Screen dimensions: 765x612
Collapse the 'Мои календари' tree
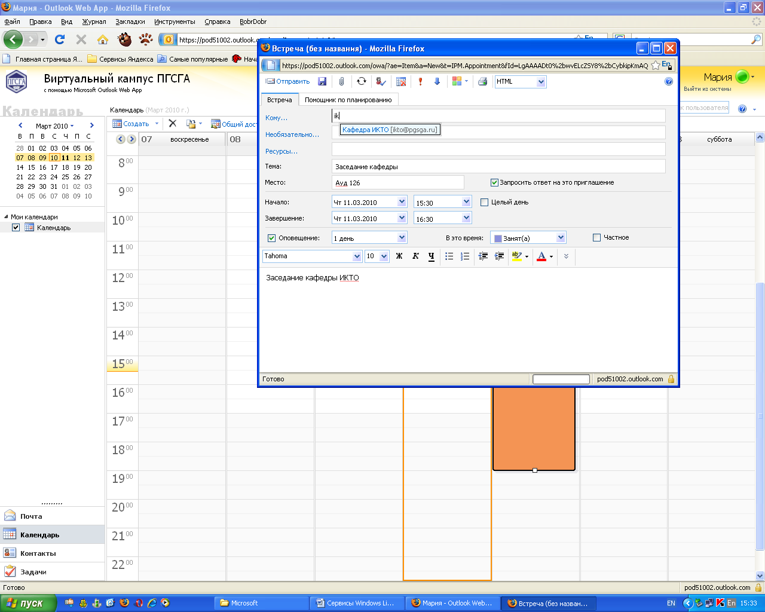coord(6,217)
